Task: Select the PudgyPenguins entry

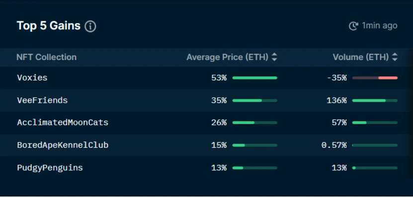Action: (50, 168)
